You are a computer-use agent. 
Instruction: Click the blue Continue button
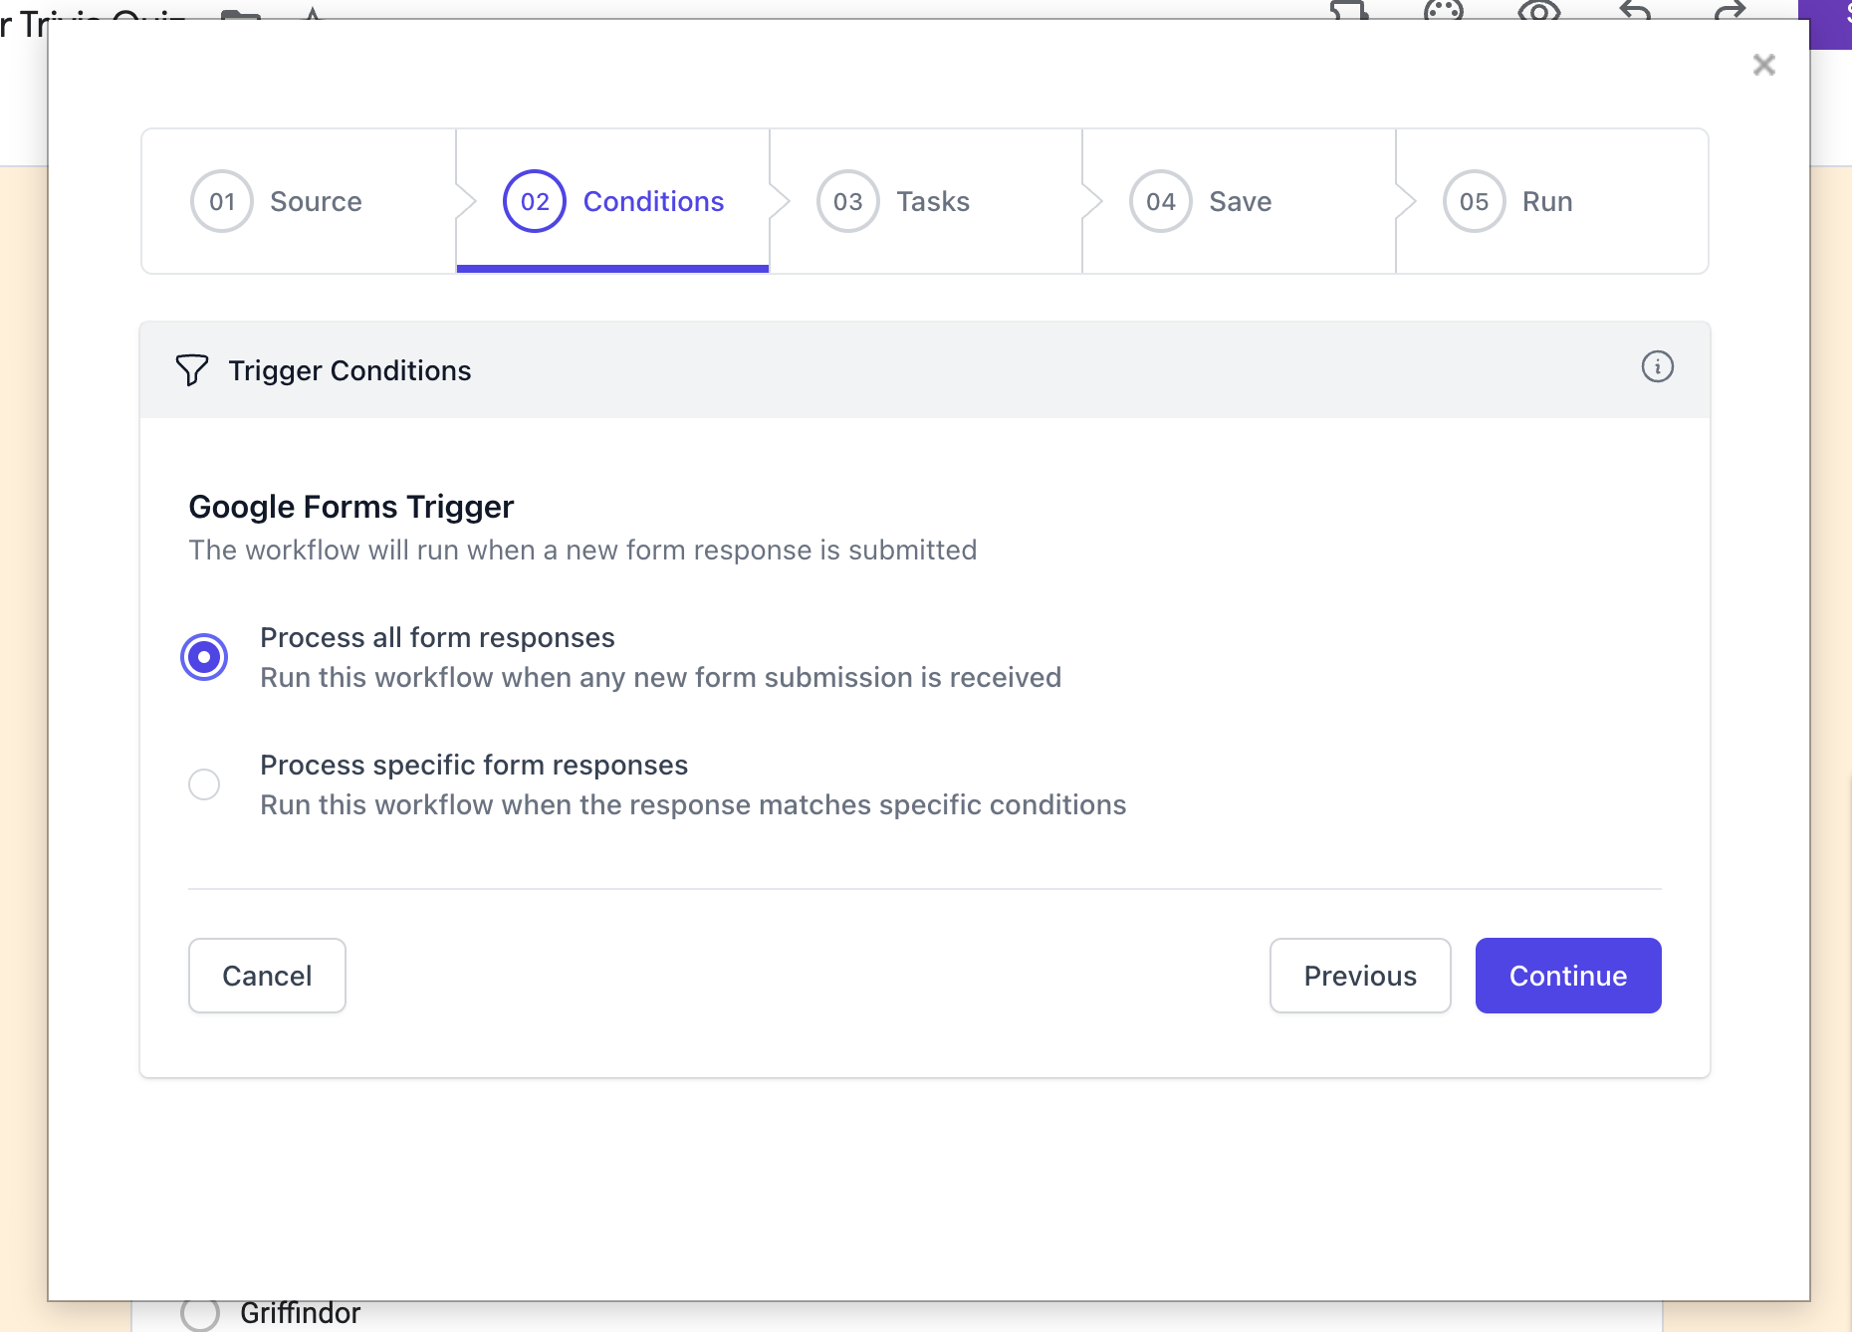pyautogui.click(x=1567, y=976)
